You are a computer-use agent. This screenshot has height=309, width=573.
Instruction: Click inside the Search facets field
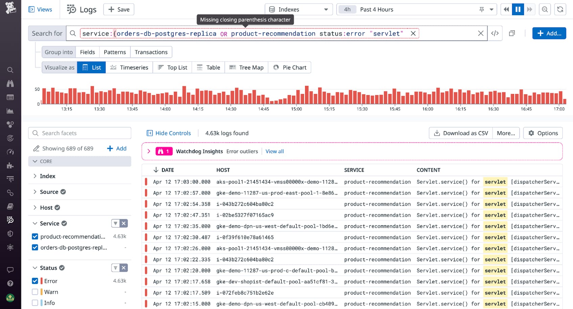coord(79,133)
